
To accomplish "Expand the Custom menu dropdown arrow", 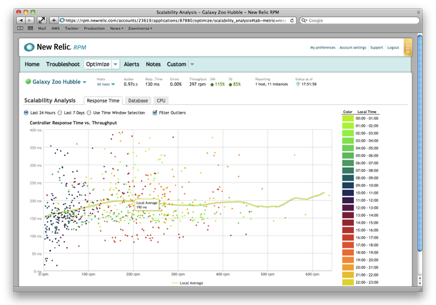I will (x=192, y=64).
